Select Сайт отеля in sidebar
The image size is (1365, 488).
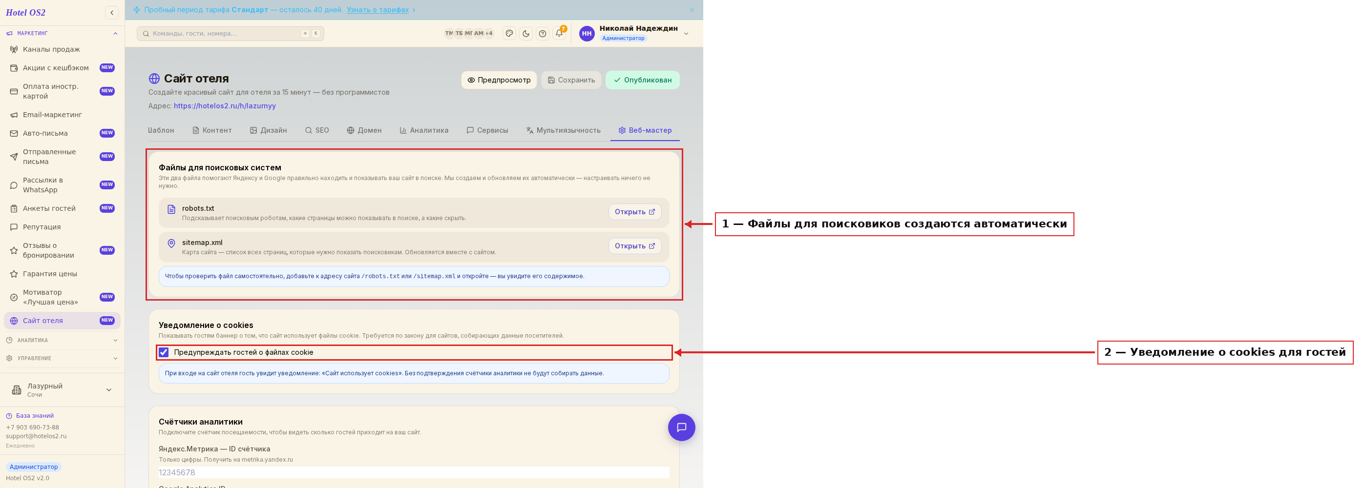62,320
